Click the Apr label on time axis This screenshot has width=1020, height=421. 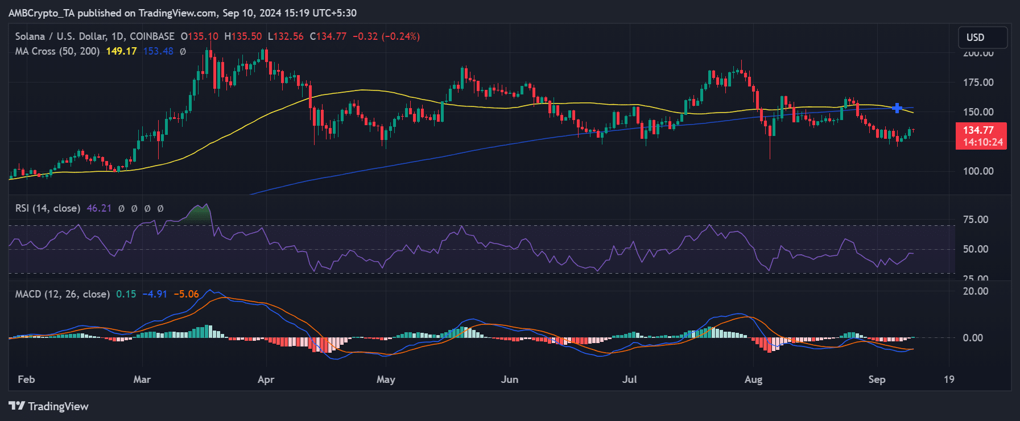click(x=266, y=379)
